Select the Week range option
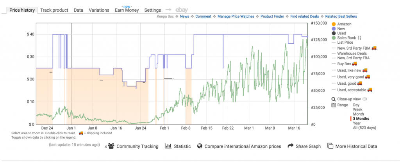 [x=358, y=110]
